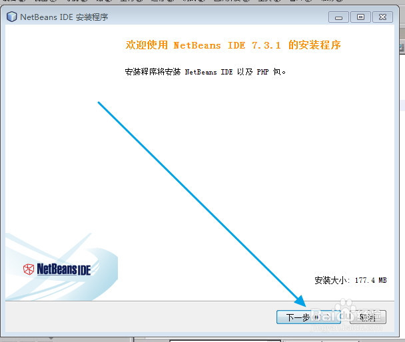Click the NetBeans IDE 安装程序 window title

point(64,17)
